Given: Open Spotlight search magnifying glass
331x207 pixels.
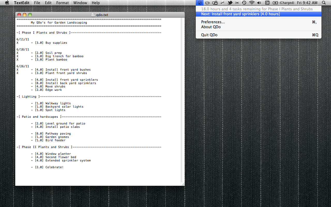Looking at the screenshot, I should coord(324,3).
